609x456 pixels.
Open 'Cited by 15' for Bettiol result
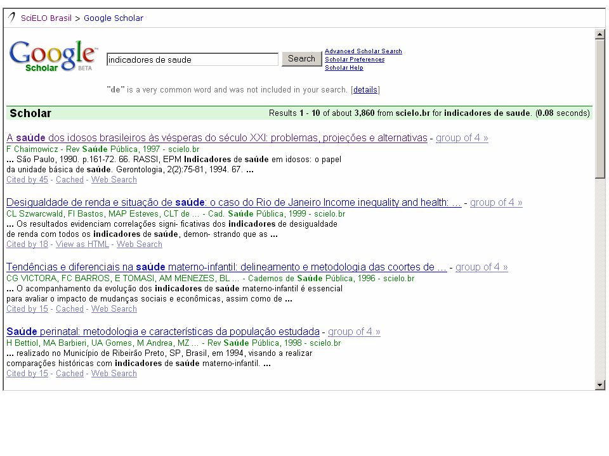pyautogui.click(x=27, y=374)
